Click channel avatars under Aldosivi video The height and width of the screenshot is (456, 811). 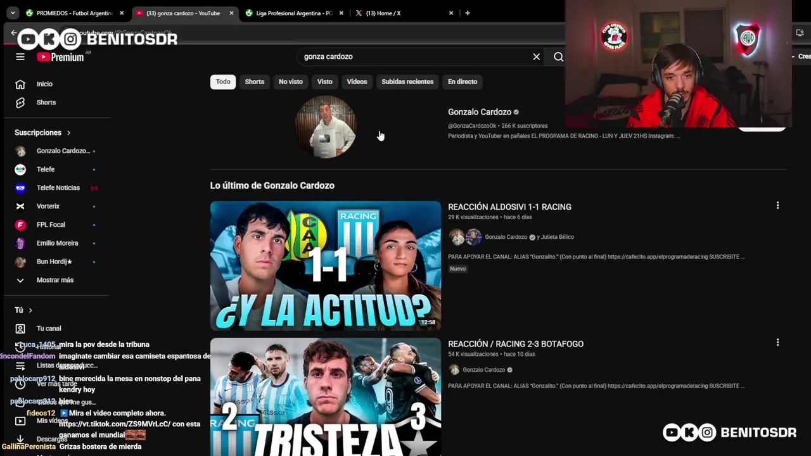tap(465, 237)
